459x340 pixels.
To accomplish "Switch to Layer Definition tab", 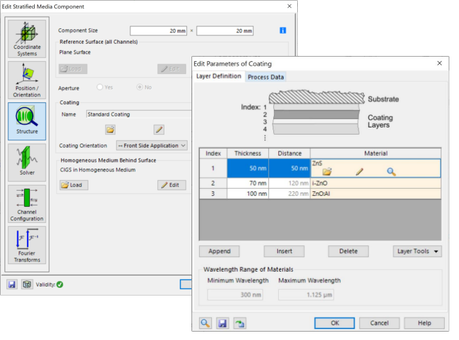I will pos(219,77).
